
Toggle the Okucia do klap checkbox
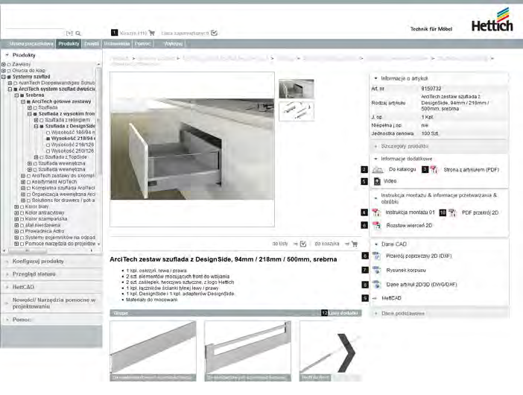(x=9, y=71)
